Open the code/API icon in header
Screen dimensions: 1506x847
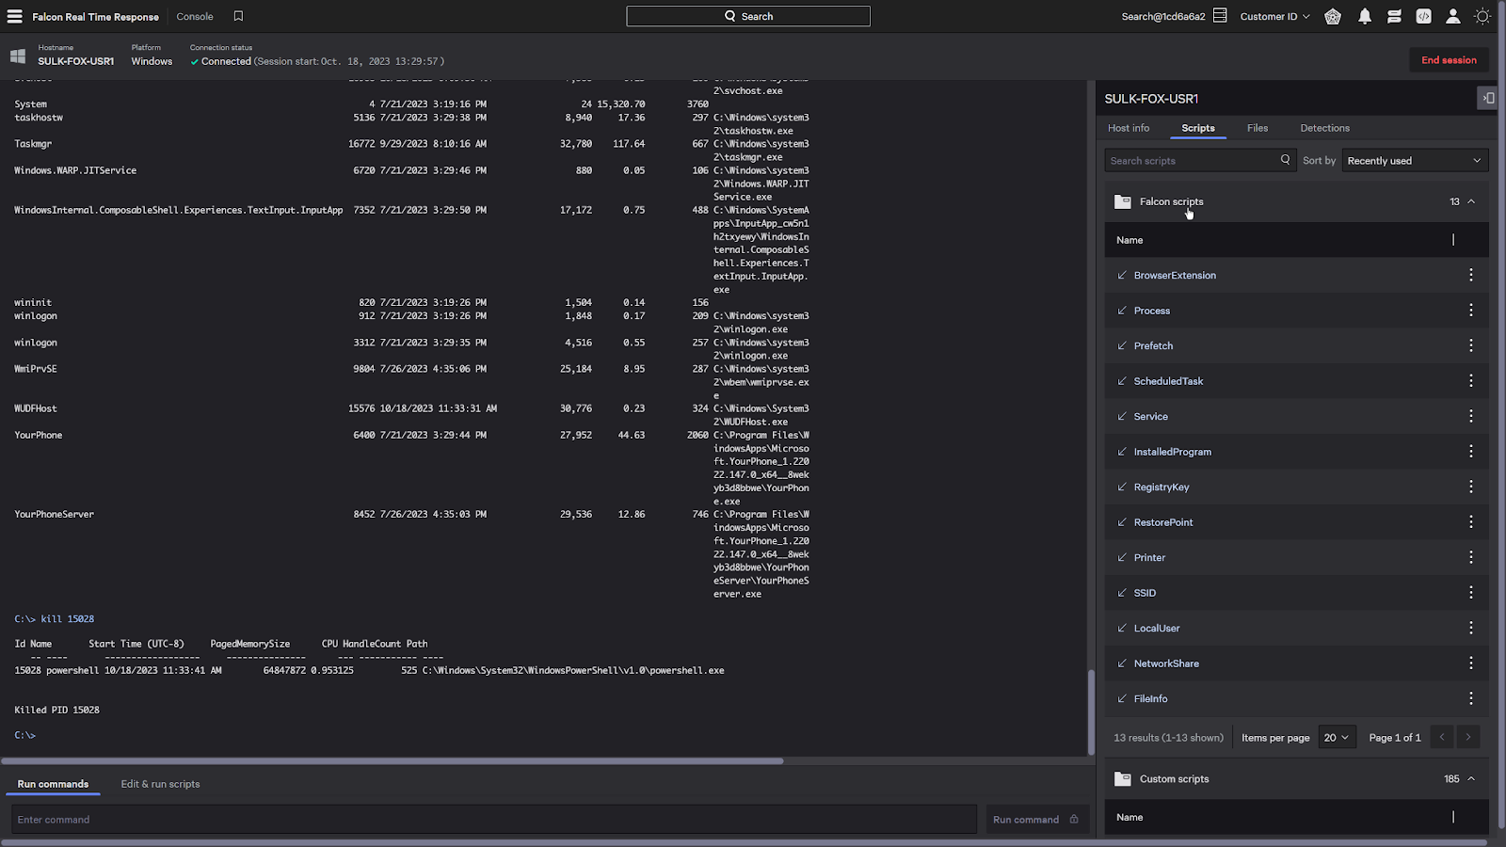(x=1423, y=16)
